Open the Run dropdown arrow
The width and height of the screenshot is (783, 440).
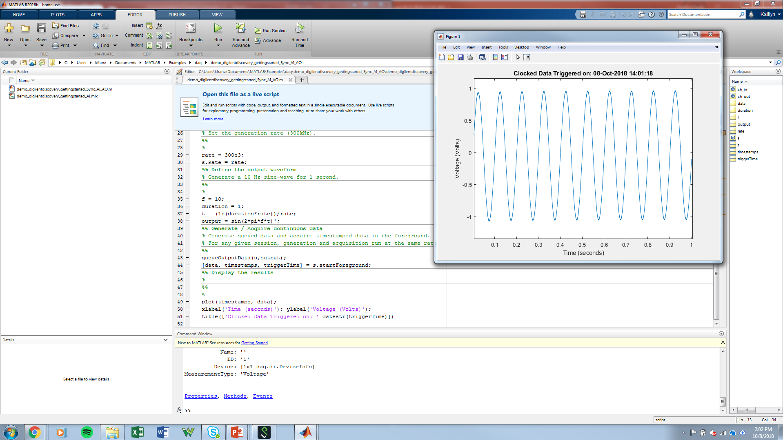[x=218, y=45]
